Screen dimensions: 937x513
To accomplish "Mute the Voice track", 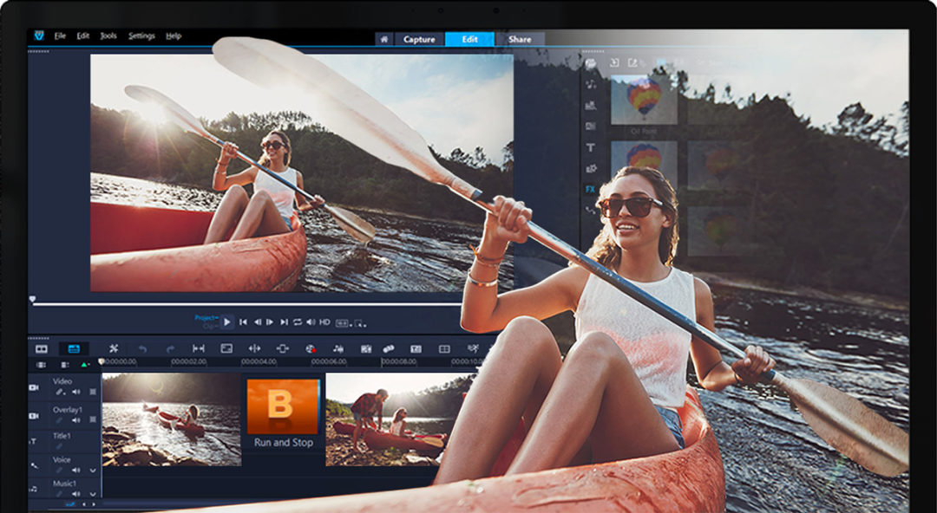I will pyautogui.click(x=76, y=471).
